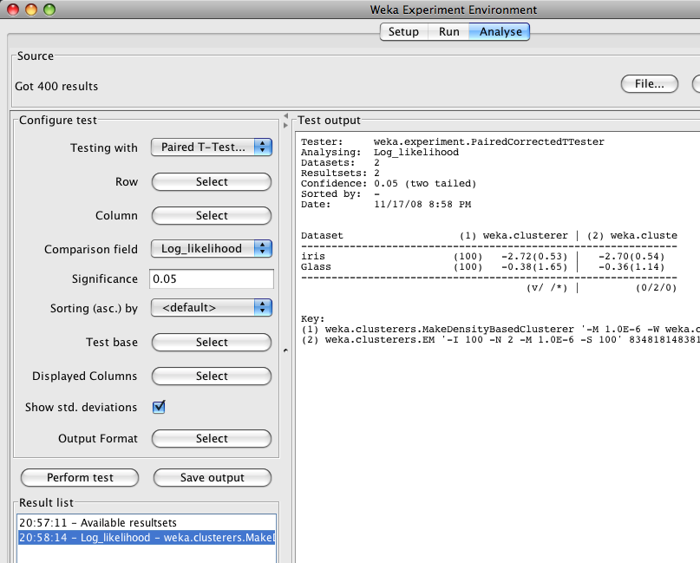Screen dimensions: 700x563
Task: Click the Select button for Column
Action: tap(211, 216)
